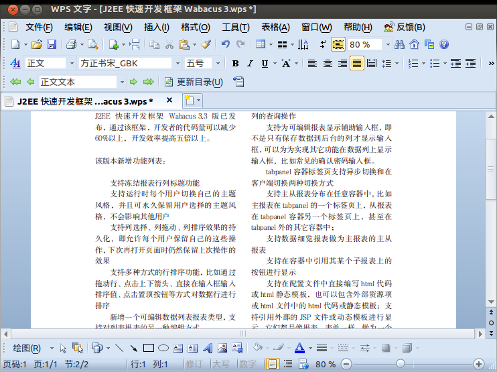
Task: Toggle italic formatting
Action: [250, 64]
